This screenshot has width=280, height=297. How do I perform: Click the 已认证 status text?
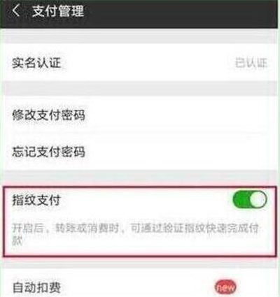pos(251,63)
